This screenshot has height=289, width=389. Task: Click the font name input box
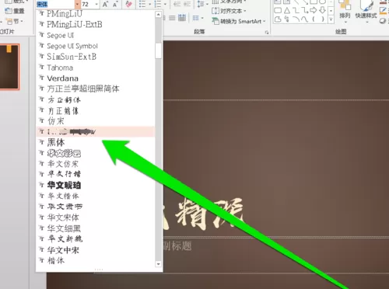point(55,5)
